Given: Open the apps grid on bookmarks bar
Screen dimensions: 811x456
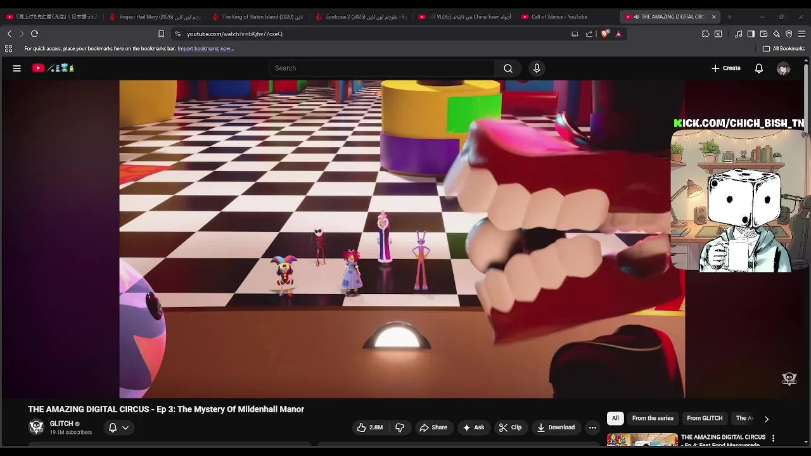Looking at the screenshot, I should pos(8,49).
